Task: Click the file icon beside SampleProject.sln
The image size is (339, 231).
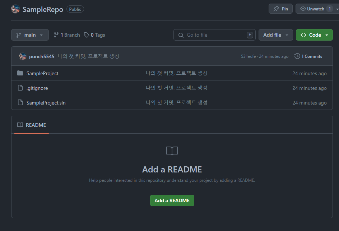Action: [20, 102]
